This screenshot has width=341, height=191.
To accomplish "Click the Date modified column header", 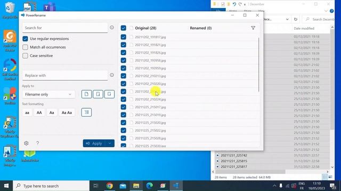I will (x=304, y=28).
